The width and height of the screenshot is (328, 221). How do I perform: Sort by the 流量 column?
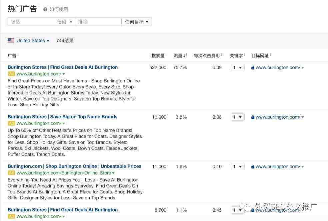[x=179, y=56]
